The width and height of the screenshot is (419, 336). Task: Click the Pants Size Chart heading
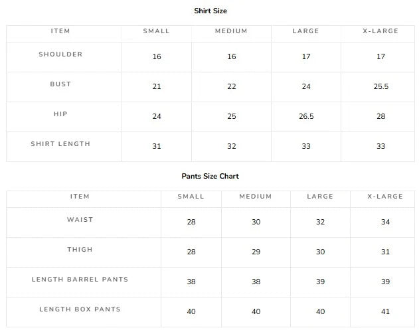click(210, 176)
